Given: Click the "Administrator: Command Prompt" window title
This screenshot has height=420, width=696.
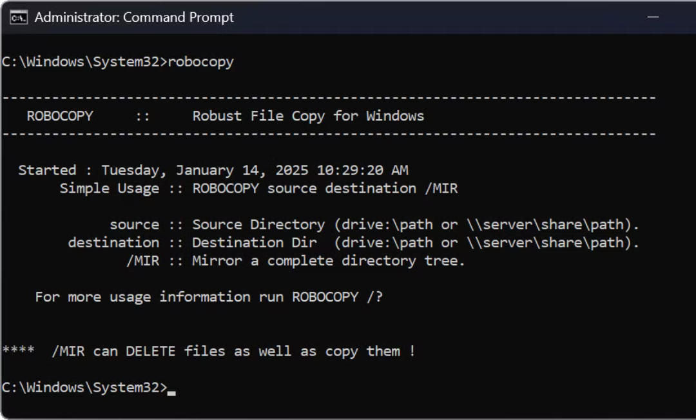Looking at the screenshot, I should click(134, 17).
